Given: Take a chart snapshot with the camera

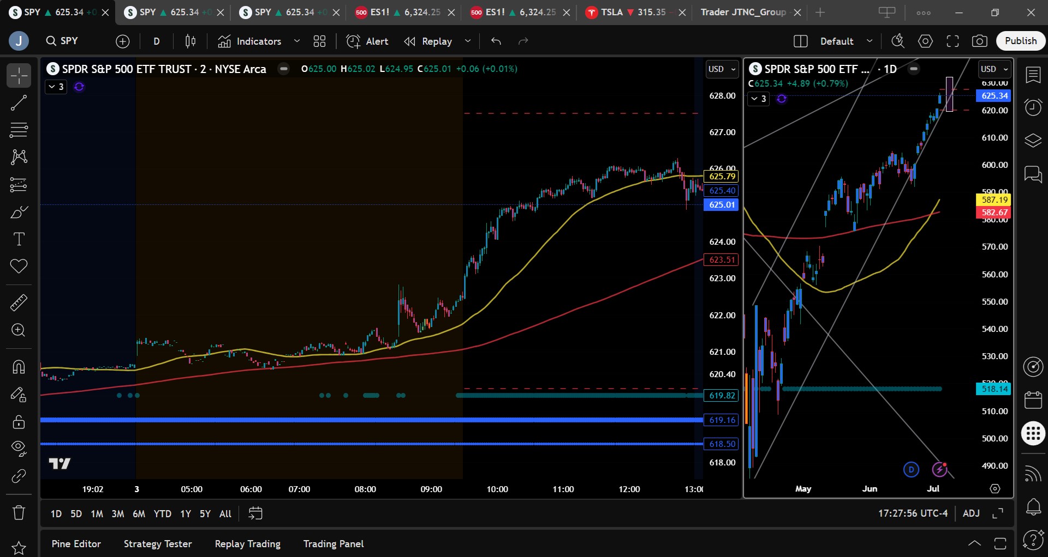Looking at the screenshot, I should coord(980,41).
